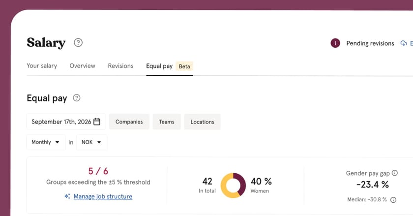Click the pending revisions count badge
This screenshot has width=413, height=216.
pyautogui.click(x=335, y=43)
